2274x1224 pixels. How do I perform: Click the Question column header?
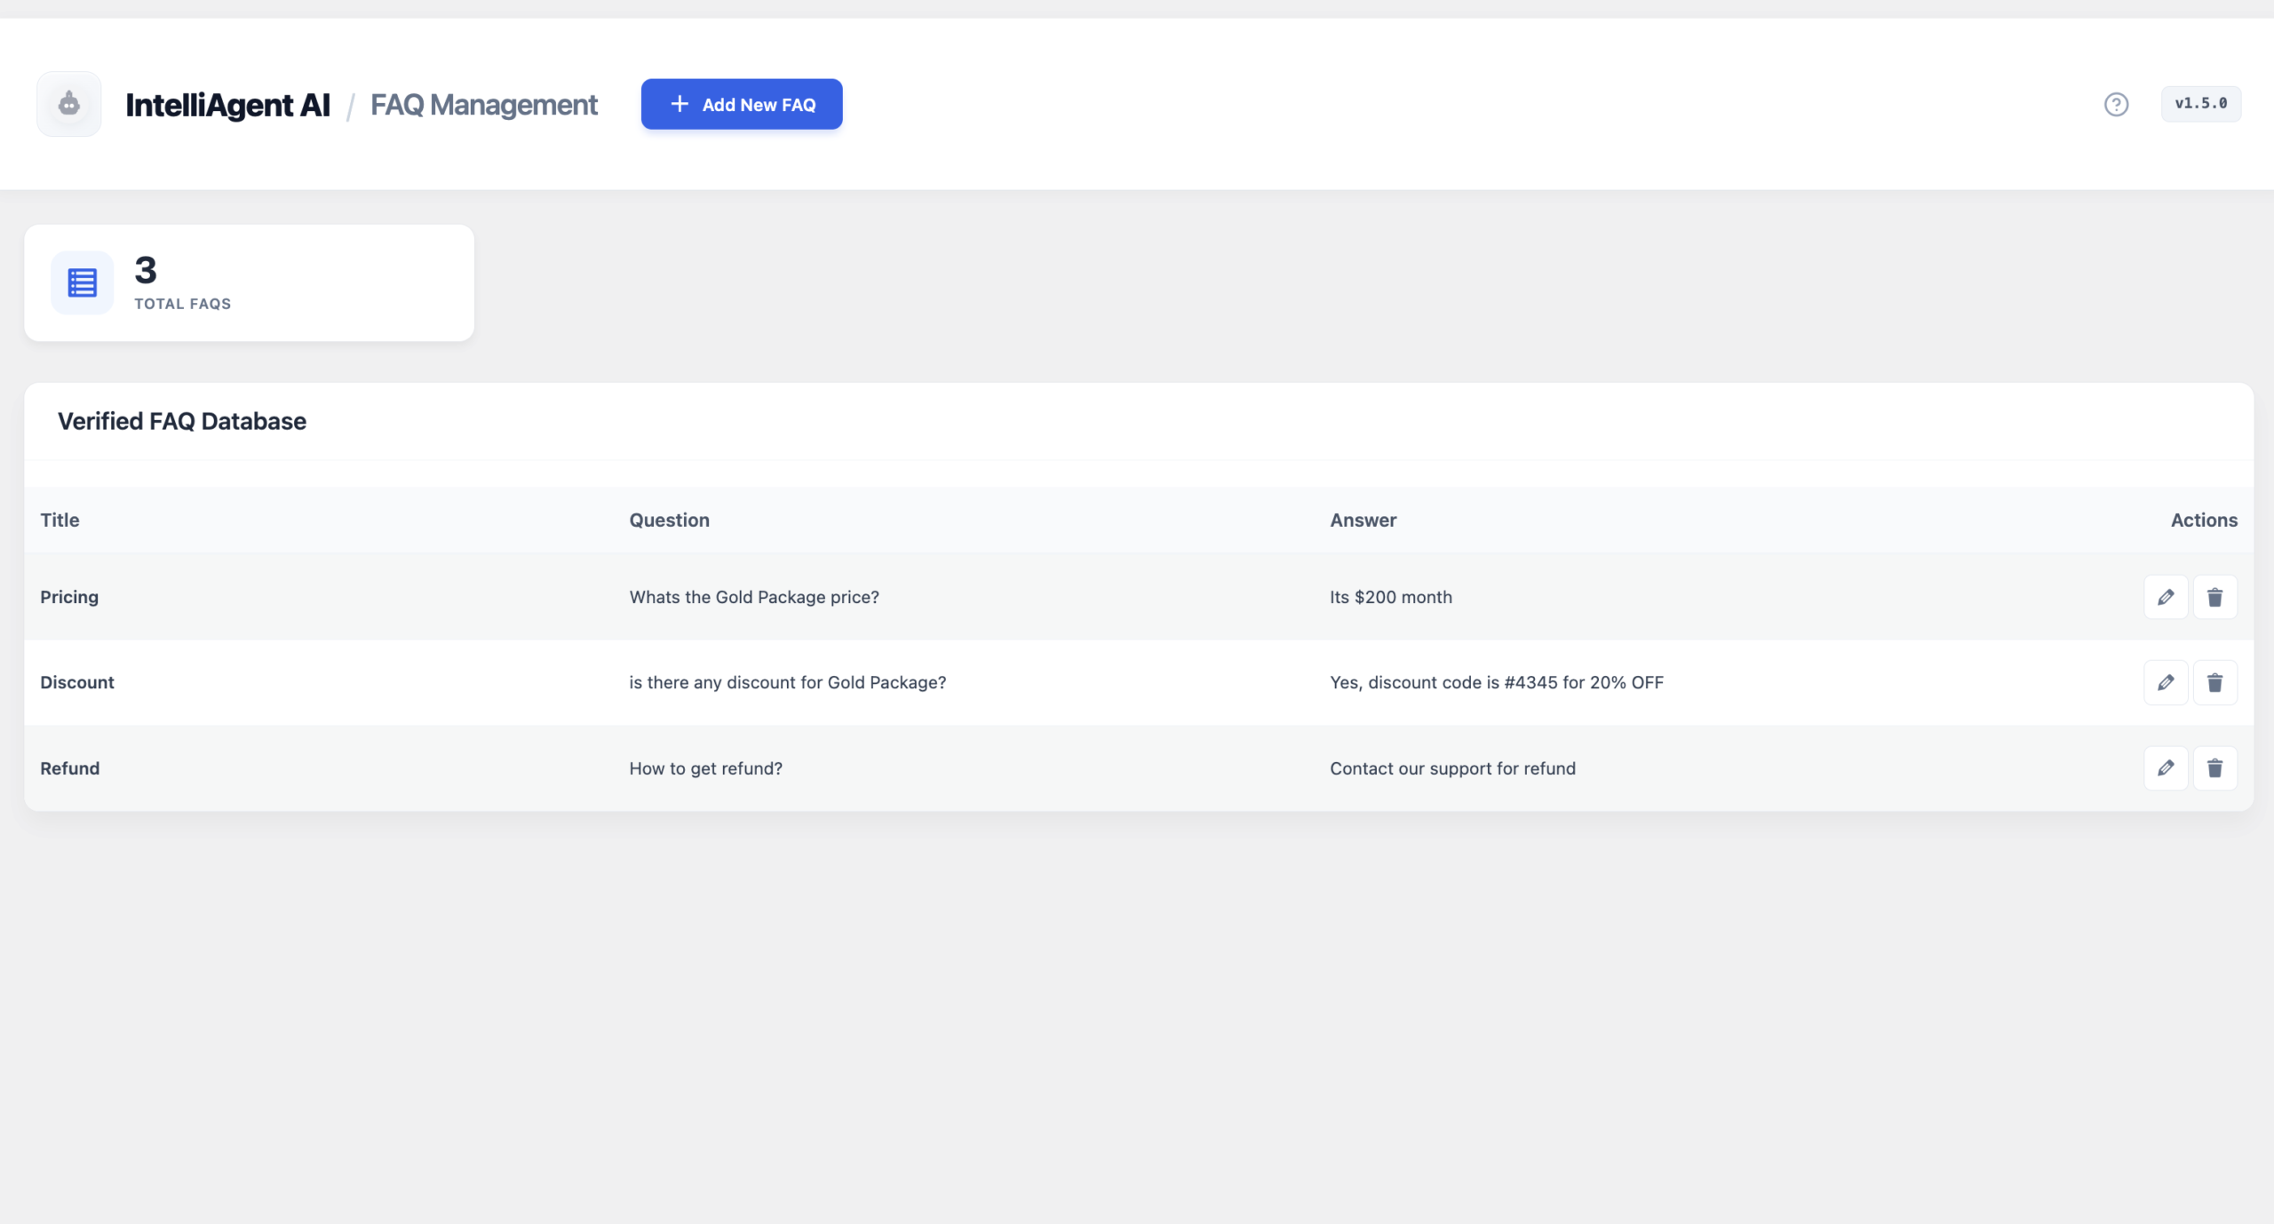coord(669,520)
